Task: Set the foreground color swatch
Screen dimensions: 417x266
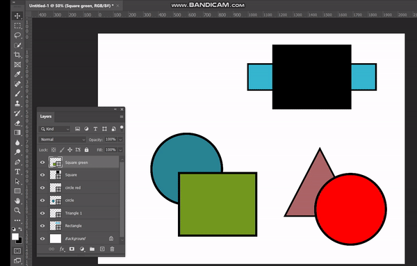Action: [x=15, y=237]
